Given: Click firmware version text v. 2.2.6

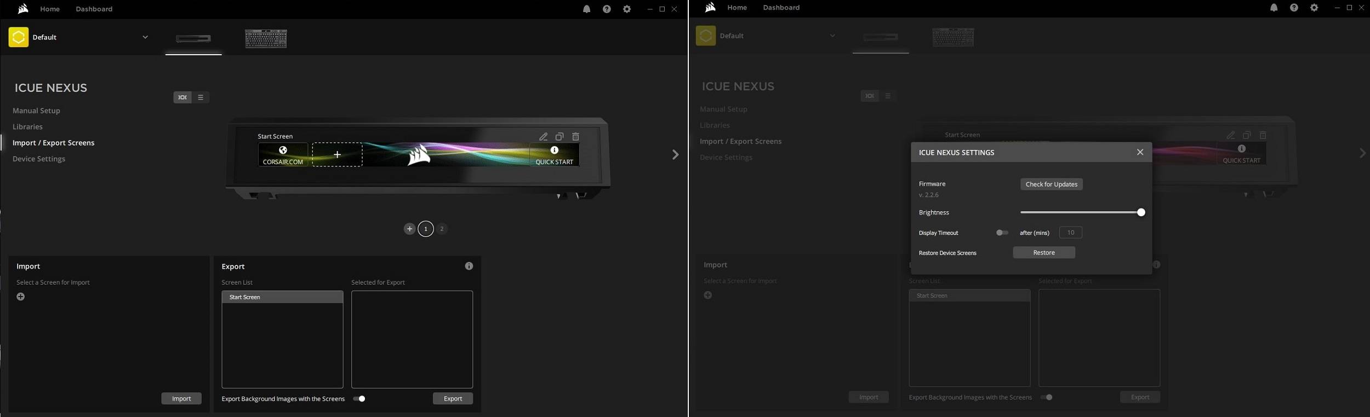Looking at the screenshot, I should point(929,195).
